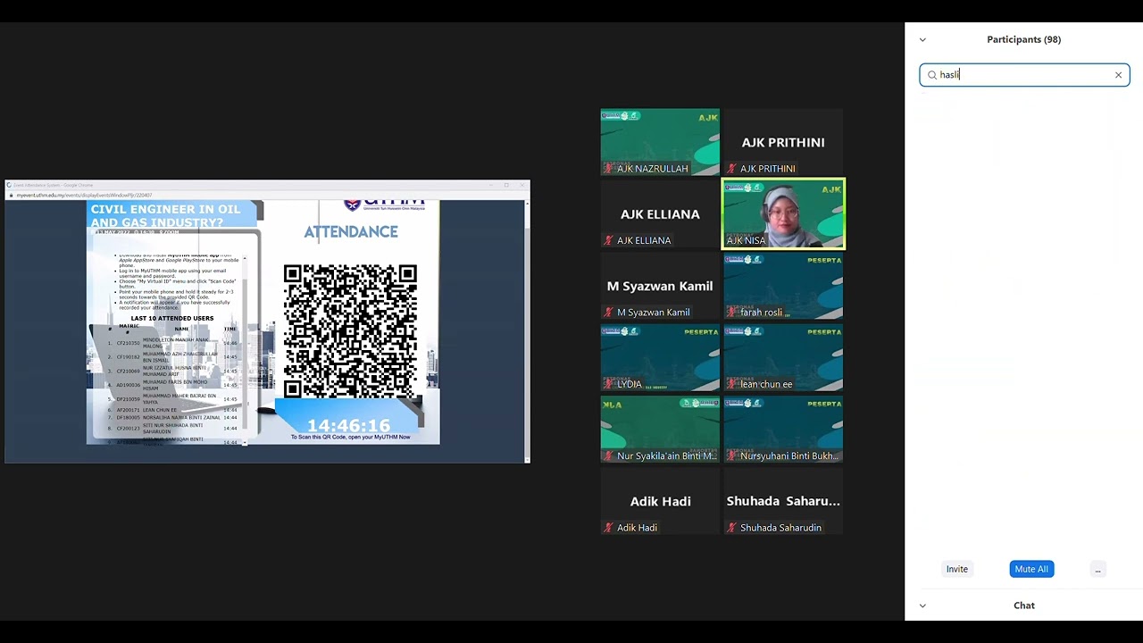The height and width of the screenshot is (643, 1143).
Task: Select AJK ELLIANA video tile
Action: click(660, 214)
